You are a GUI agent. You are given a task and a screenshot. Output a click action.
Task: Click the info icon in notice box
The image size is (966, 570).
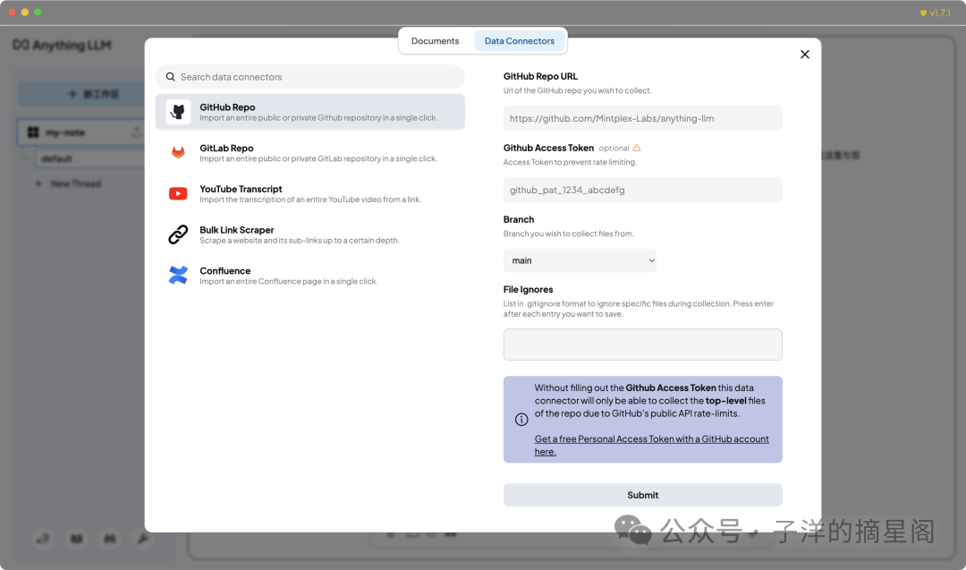[521, 420]
